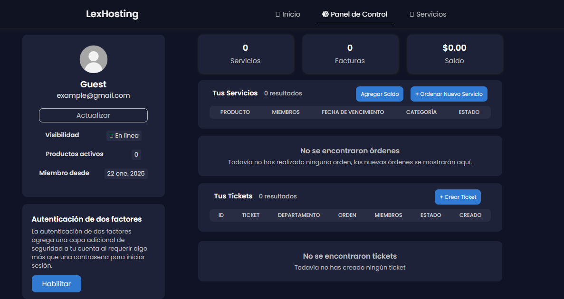Click the Guest profile avatar image
The height and width of the screenshot is (299, 564).
(93, 59)
